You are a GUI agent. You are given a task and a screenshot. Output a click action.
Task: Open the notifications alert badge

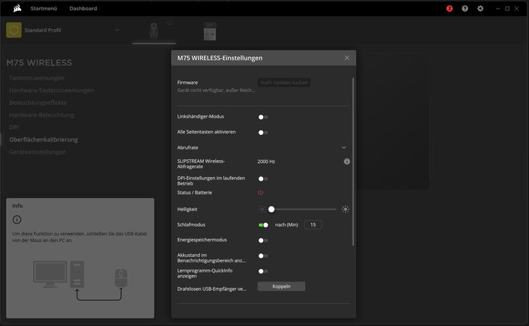[x=450, y=9]
